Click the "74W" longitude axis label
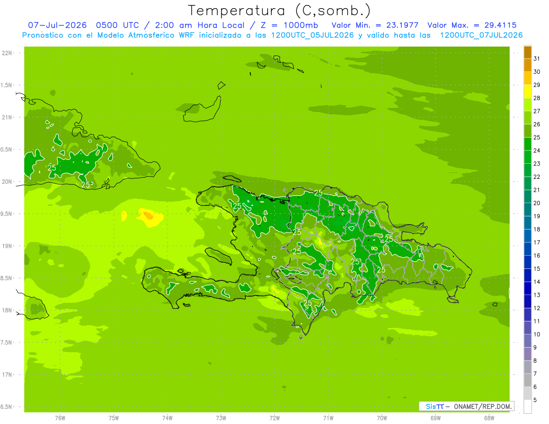Viewport: 549px width, 424px height. click(x=167, y=418)
